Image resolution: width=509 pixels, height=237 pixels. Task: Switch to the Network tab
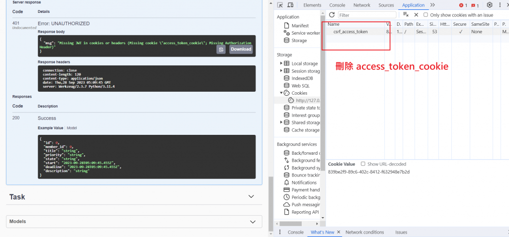point(362,5)
